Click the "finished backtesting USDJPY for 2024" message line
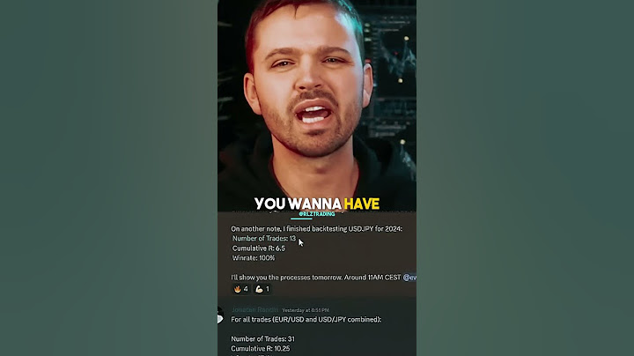The height and width of the screenshot is (356, 634). click(x=317, y=228)
